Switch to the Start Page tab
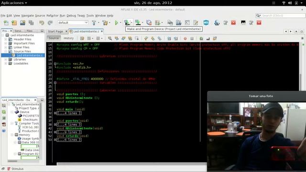Screen dimensions: 306x172 tap(55, 31)
